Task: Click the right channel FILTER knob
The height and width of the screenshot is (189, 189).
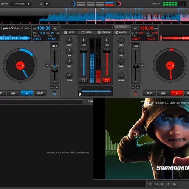Action: click(x=121, y=76)
